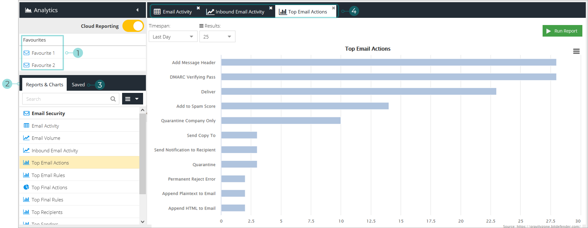Screen dimensions: 588x228
Task: Click the envelope icon beside Favourite 2
Action: (26, 65)
